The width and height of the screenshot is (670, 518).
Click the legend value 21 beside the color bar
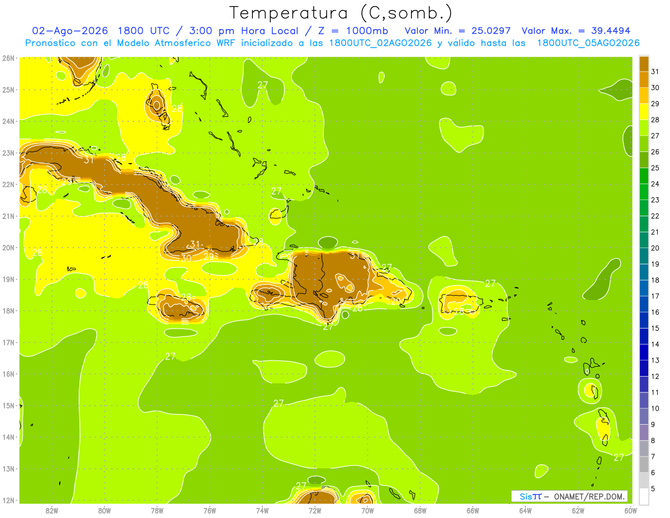click(x=655, y=232)
